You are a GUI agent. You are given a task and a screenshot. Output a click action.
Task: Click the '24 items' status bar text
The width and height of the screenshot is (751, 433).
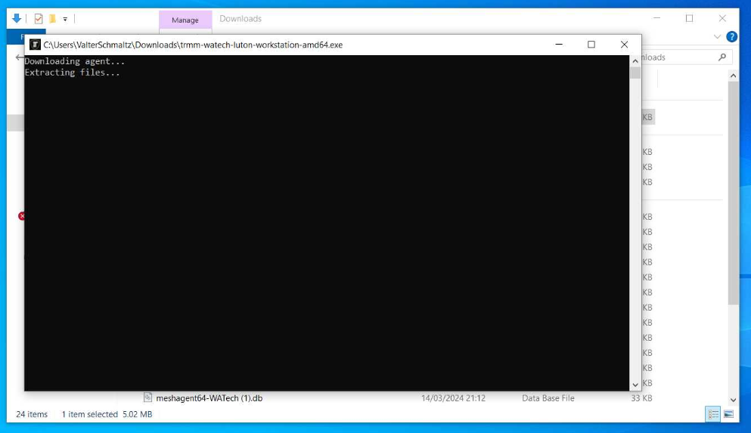tap(32, 414)
